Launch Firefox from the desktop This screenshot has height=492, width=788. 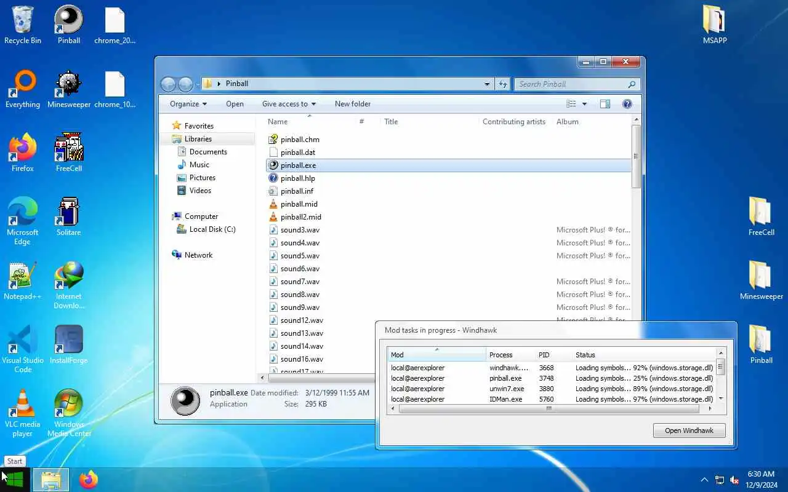23,153
